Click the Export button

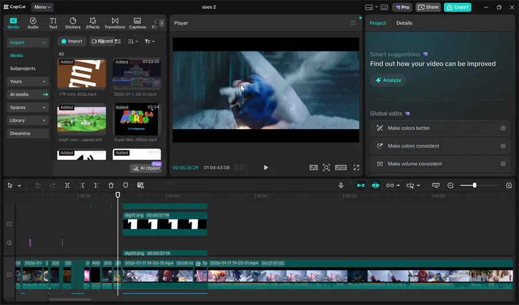tap(457, 7)
